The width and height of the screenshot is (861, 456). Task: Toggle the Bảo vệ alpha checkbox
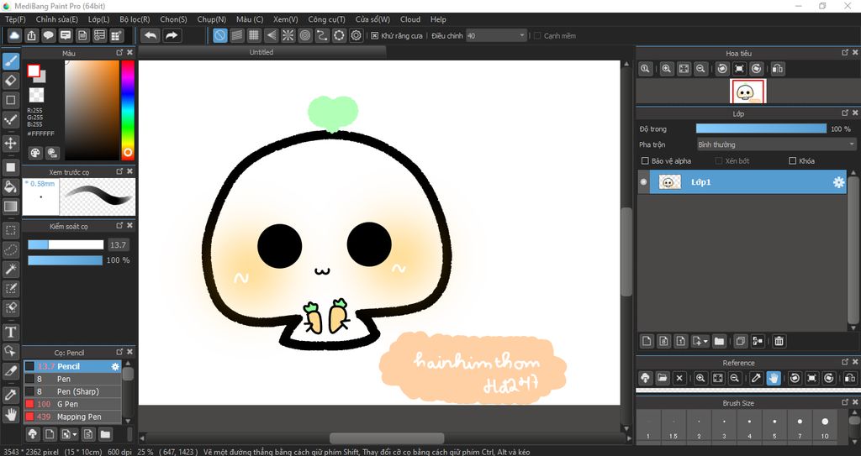coord(646,161)
